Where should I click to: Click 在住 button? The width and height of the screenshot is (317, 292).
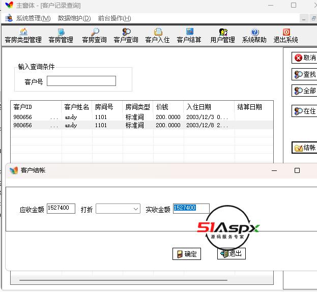pyautogui.click(x=304, y=111)
